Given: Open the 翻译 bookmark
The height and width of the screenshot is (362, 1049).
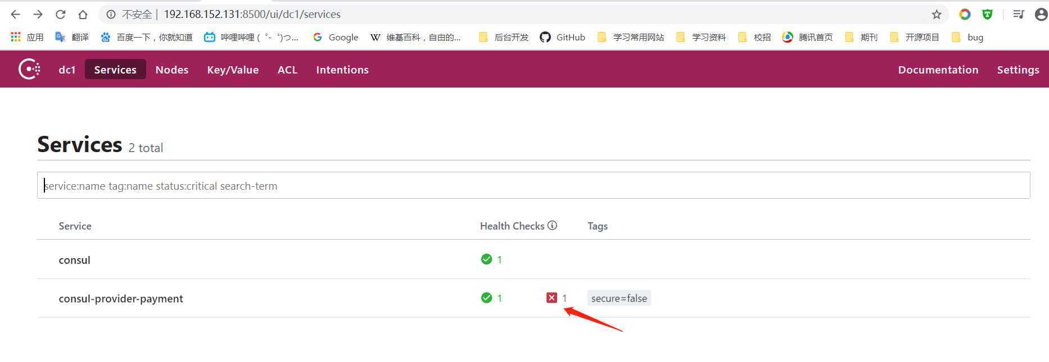Looking at the screenshot, I should [x=72, y=37].
